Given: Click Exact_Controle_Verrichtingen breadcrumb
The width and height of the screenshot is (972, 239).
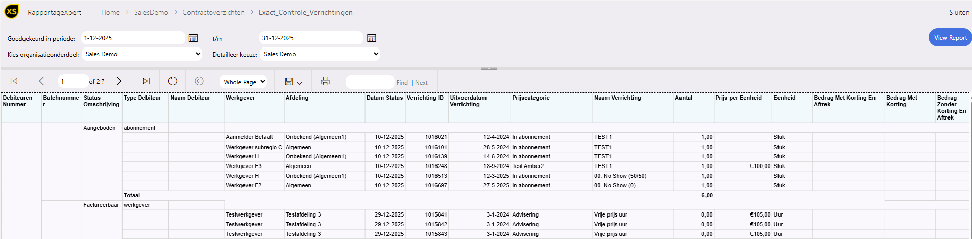Looking at the screenshot, I should [x=306, y=12].
